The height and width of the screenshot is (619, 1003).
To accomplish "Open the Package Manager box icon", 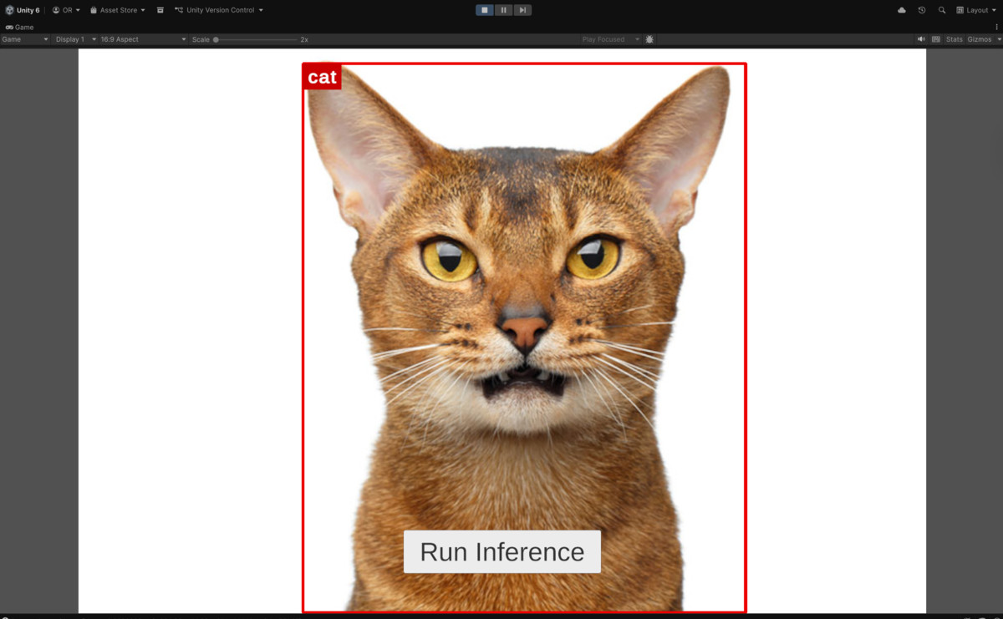I will (160, 10).
